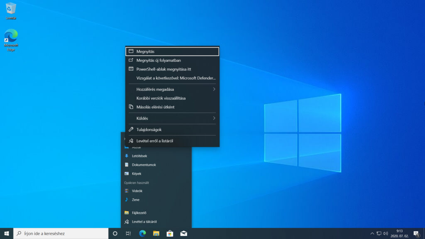Click the Dokumentumok document icon
This screenshot has width=425, height=239.
127,165
